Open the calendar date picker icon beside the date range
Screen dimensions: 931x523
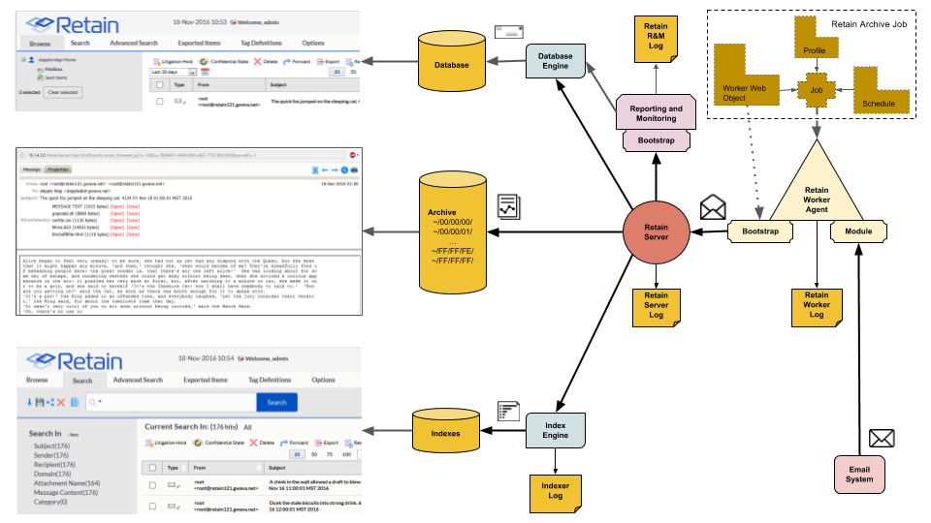coord(205,72)
